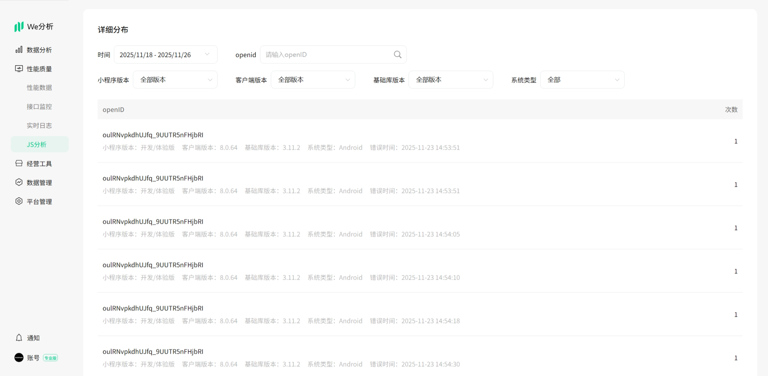This screenshot has height=376, width=768.
Task: Select the JS分析 menu item
Action: tap(37, 144)
